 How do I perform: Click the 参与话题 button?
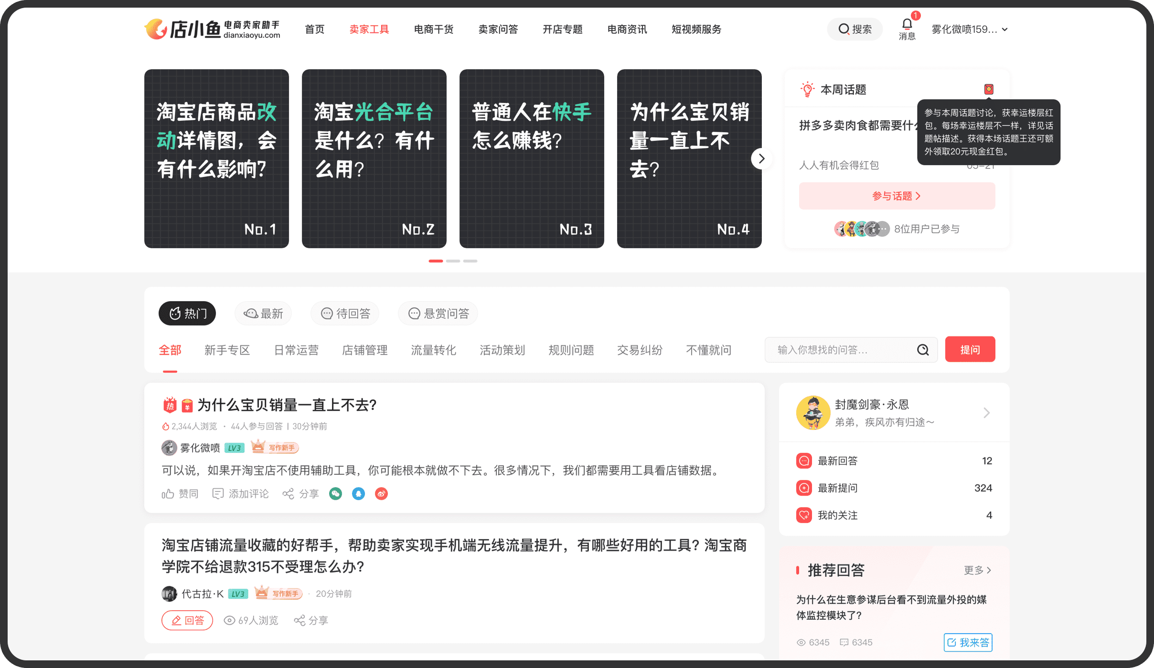pos(897,196)
